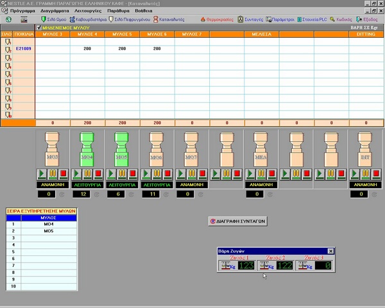The height and width of the screenshot is (308, 385).
Task: Select the first silo row icon
Action: pyautogui.click(x=8, y=41)
